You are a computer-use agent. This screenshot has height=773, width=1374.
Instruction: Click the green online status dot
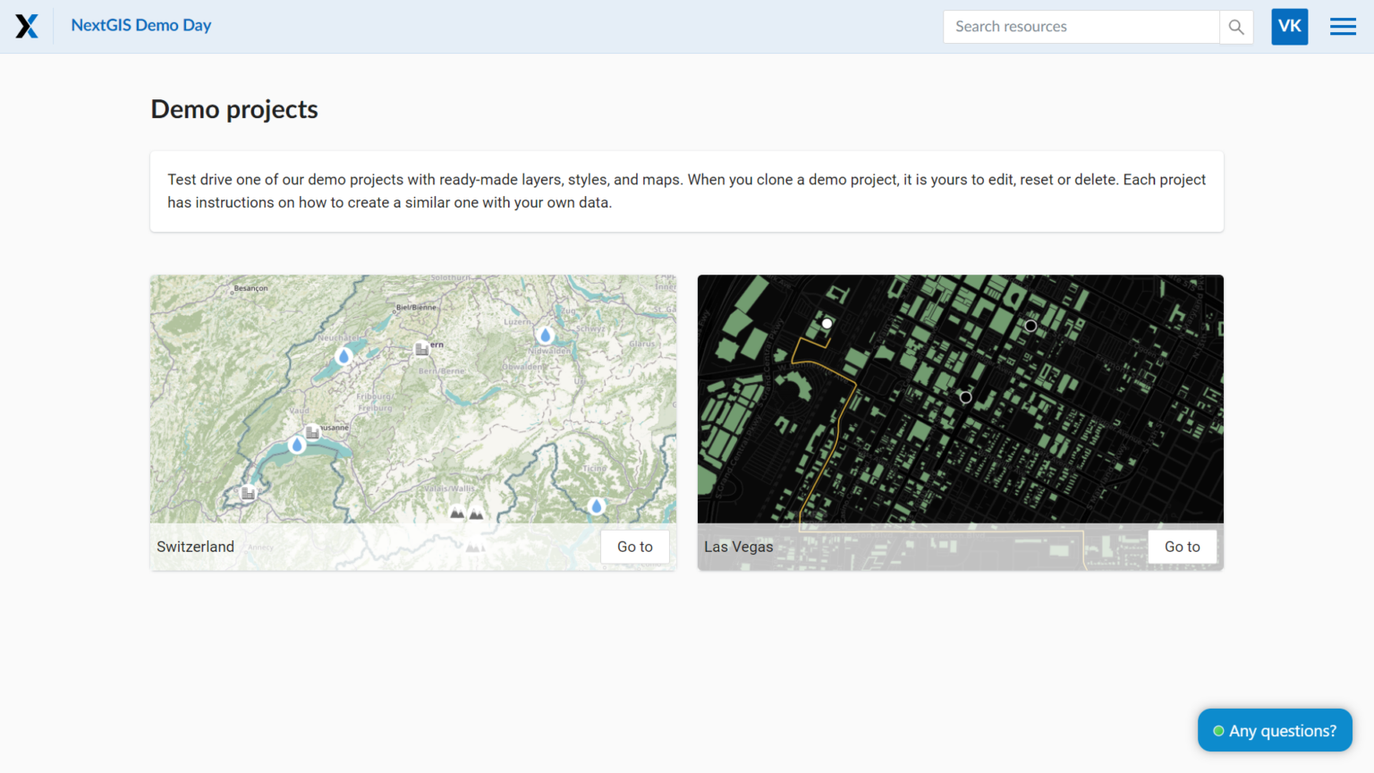click(x=1219, y=730)
